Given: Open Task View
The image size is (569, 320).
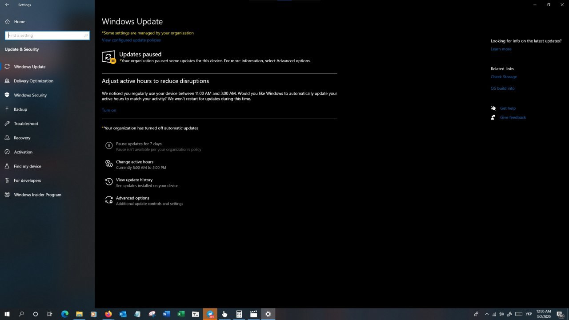Looking at the screenshot, I should point(50,314).
